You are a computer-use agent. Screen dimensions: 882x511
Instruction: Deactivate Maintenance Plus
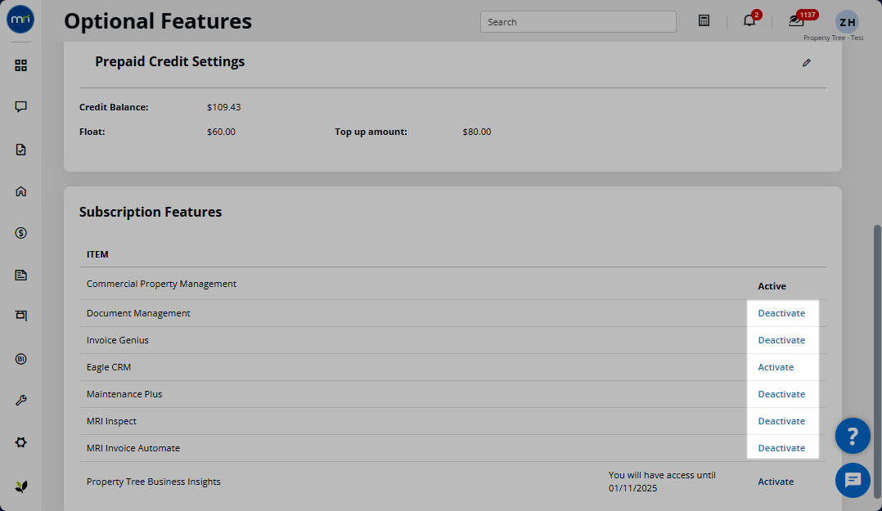(781, 394)
